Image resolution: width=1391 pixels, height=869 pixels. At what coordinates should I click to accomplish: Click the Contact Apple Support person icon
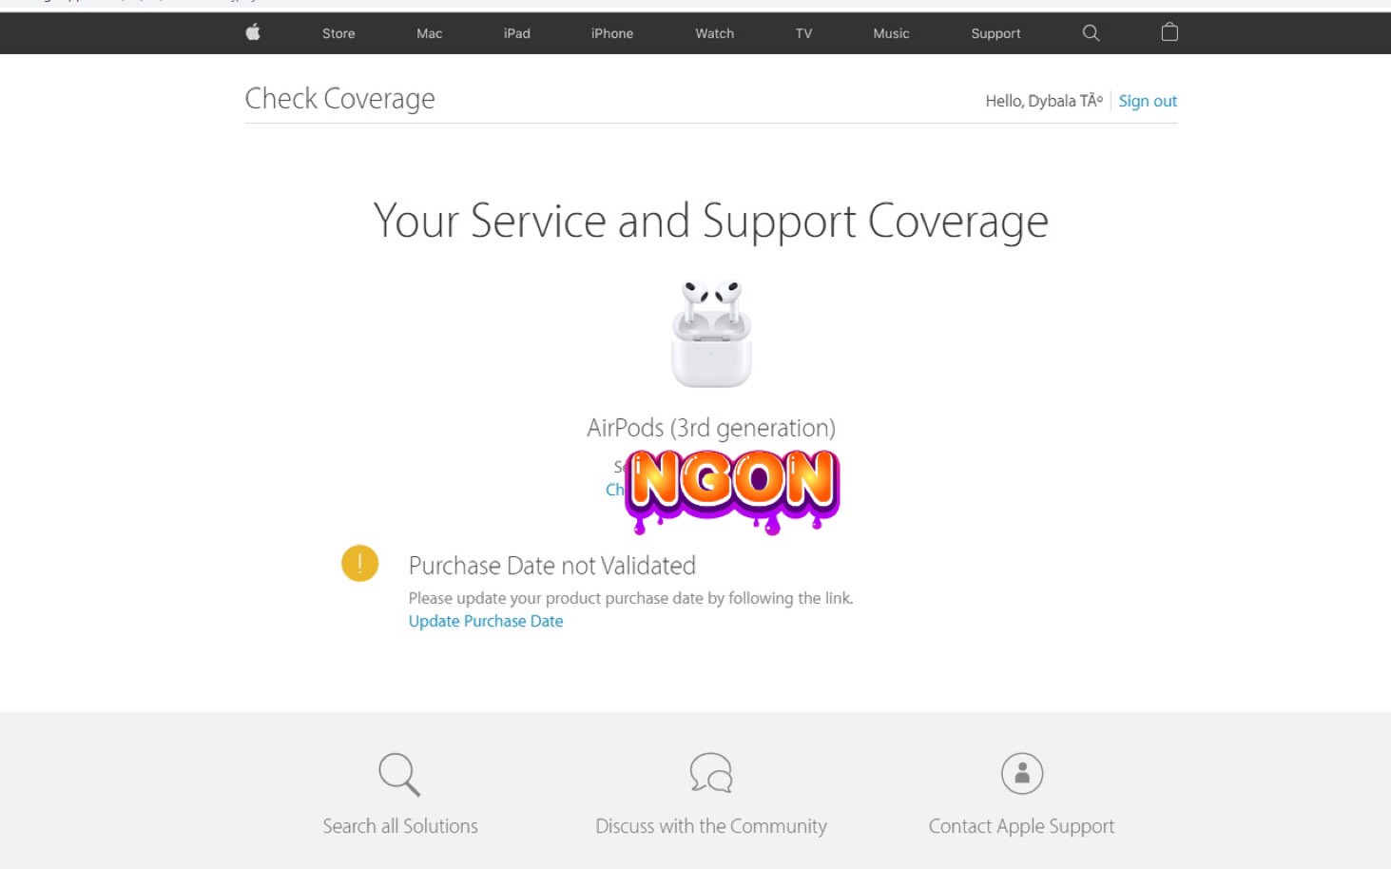[x=1022, y=773]
